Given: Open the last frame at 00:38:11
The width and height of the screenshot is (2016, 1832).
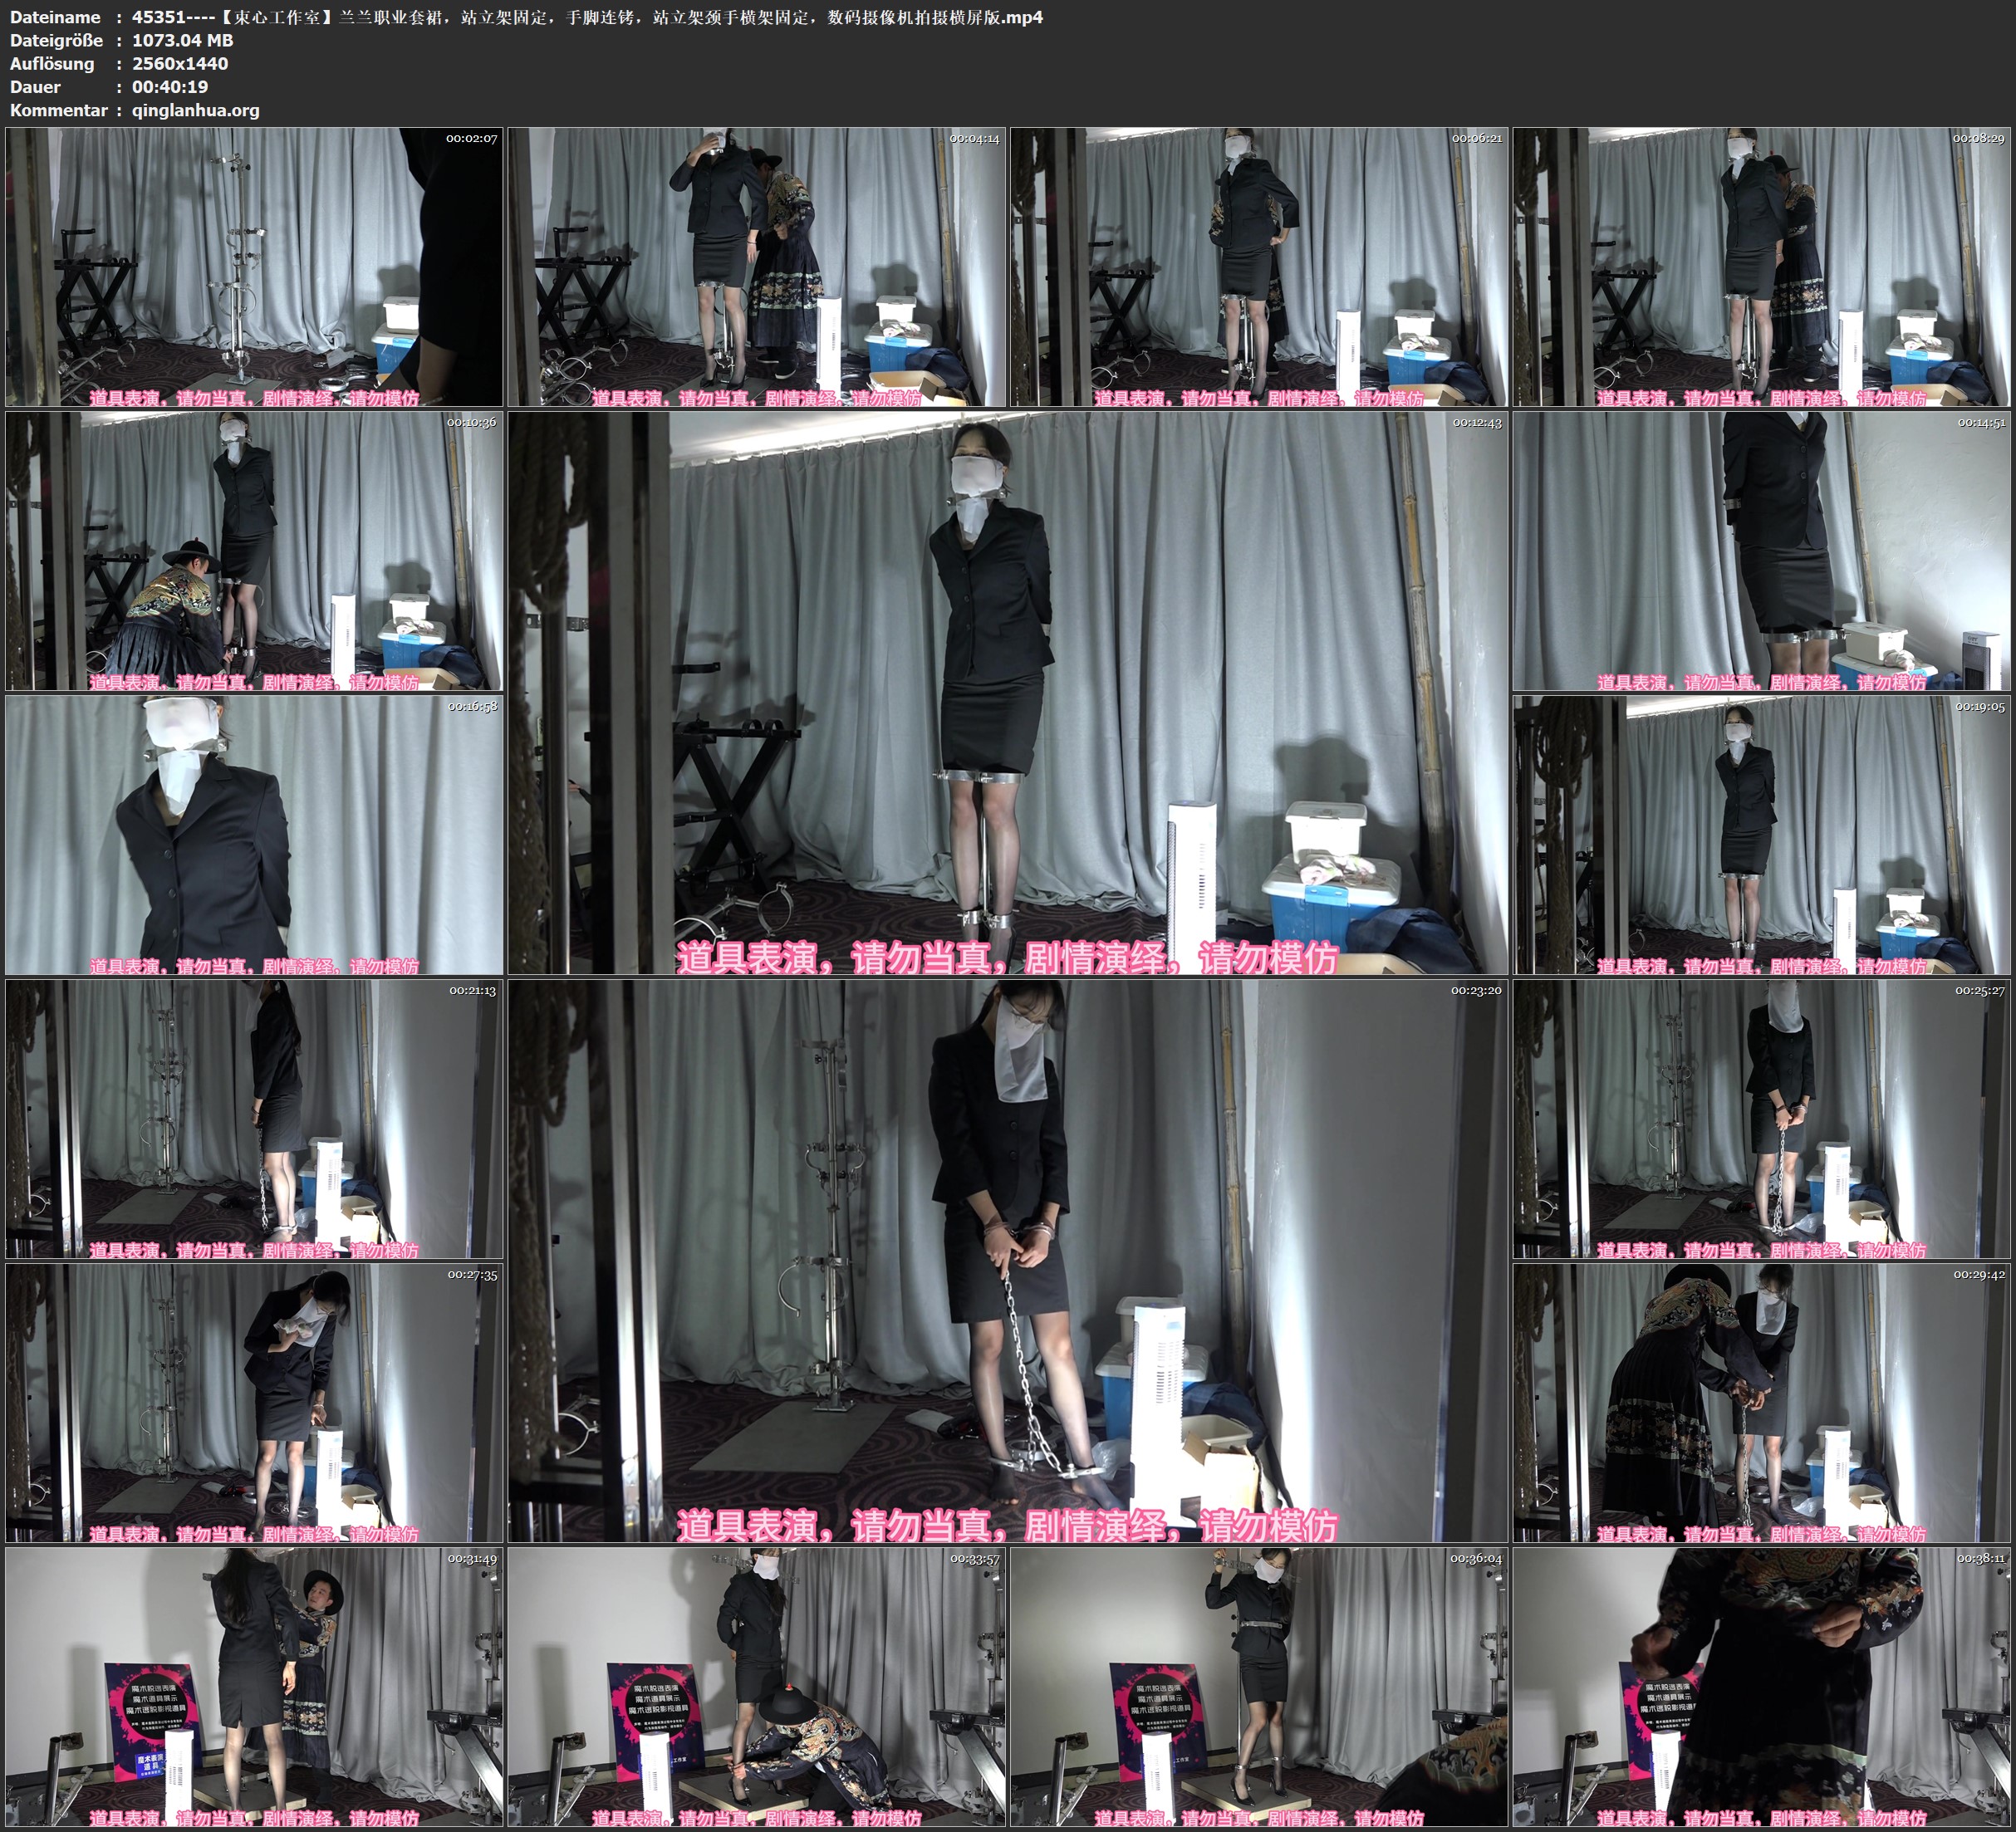Looking at the screenshot, I should 1761,1687.
